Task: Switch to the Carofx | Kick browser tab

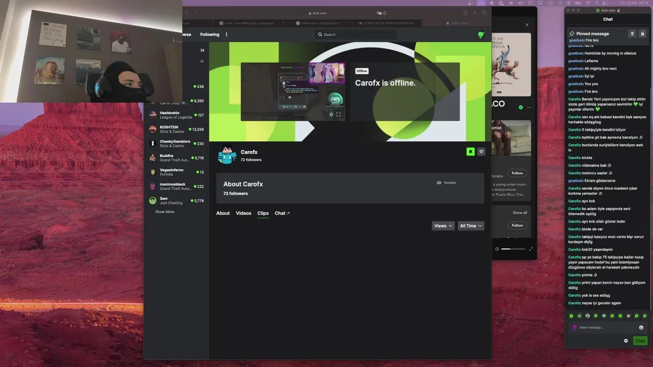Action: (457, 23)
